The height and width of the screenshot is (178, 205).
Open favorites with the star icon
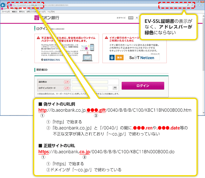pos(200,5)
